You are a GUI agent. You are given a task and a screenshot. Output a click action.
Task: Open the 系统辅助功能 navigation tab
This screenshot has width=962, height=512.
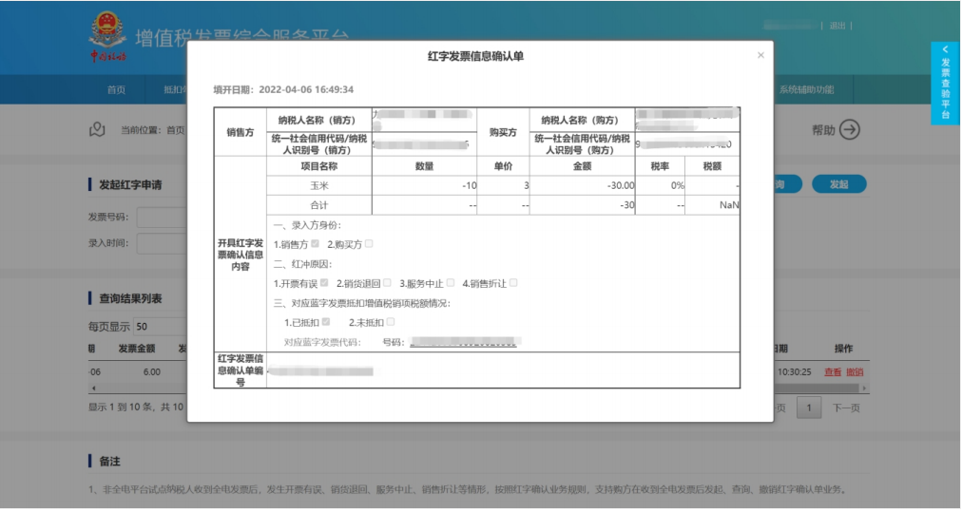806,89
